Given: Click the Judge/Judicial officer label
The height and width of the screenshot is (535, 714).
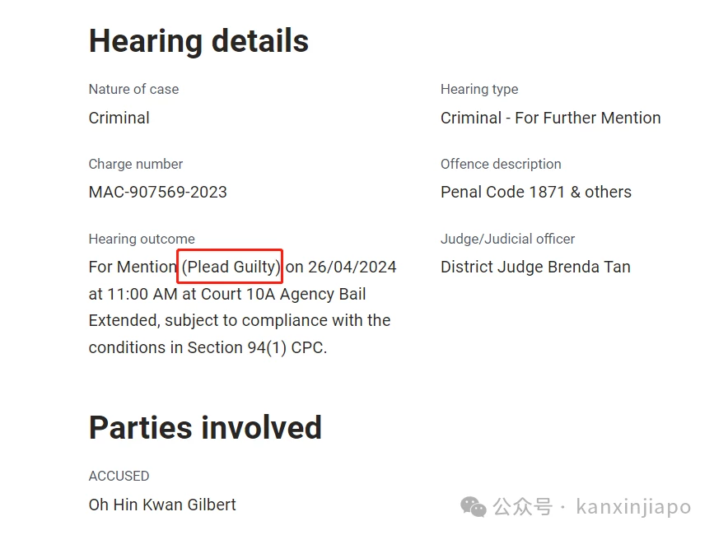Looking at the screenshot, I should click(x=507, y=239).
